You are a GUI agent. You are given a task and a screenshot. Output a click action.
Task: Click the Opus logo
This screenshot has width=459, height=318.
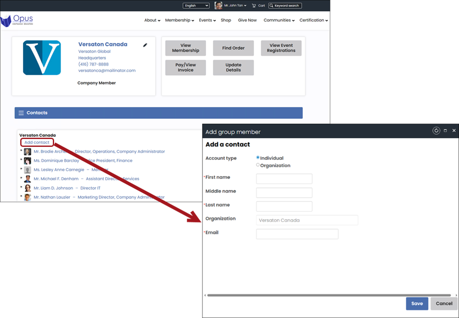click(x=17, y=21)
